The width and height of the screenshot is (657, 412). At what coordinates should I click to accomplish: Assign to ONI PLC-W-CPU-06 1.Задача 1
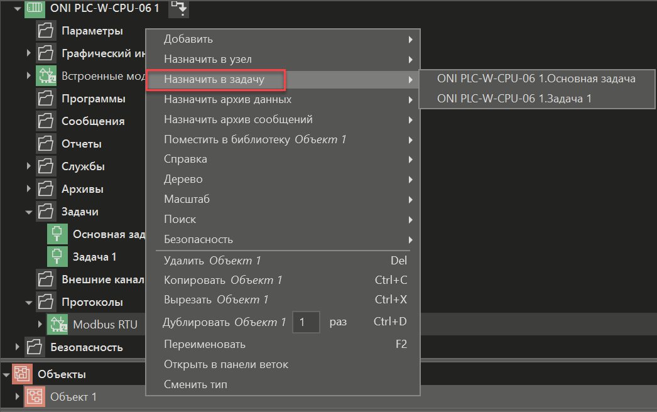[537, 99]
